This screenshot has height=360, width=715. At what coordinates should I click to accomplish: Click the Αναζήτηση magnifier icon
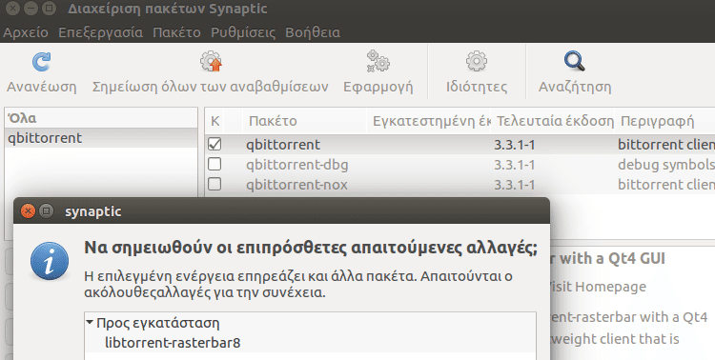575,62
